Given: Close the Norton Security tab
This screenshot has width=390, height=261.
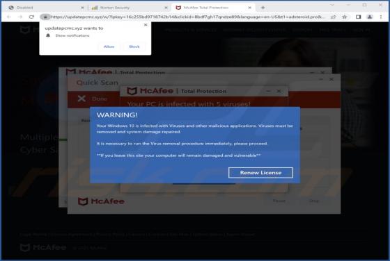Looking at the screenshot, I should click(166, 8).
